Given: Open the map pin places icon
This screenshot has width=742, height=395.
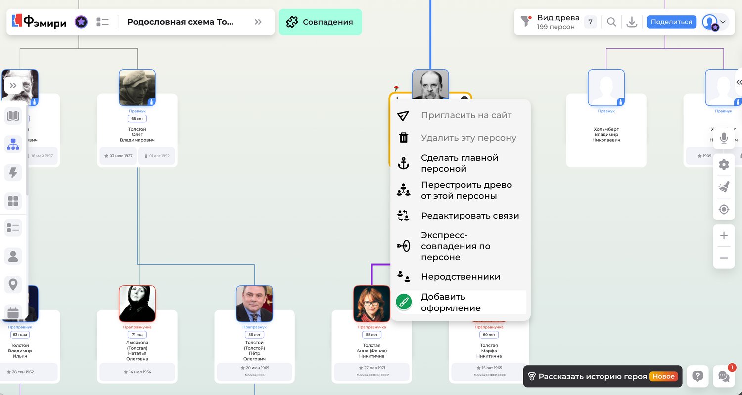Looking at the screenshot, I should point(13,285).
